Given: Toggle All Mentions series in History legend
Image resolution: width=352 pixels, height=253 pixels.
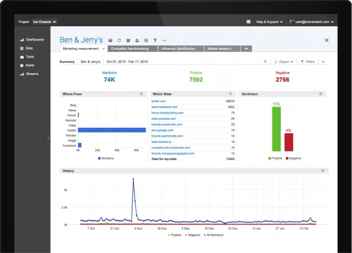Looking at the screenshot, I should (214, 235).
